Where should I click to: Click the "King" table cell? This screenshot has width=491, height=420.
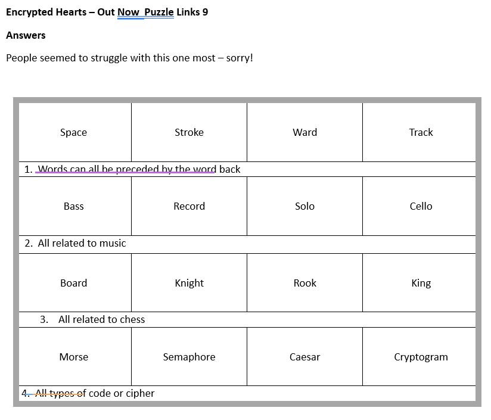click(x=421, y=283)
